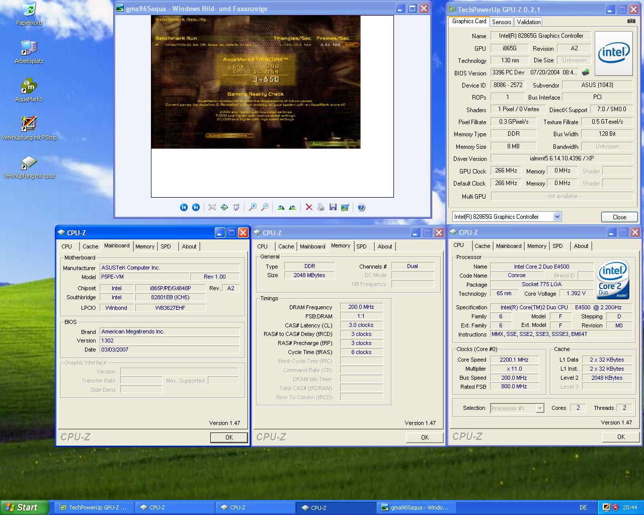Screen dimensions: 644x515
Task: Select the AquaMark3 desktop shortcut
Action: point(29,91)
